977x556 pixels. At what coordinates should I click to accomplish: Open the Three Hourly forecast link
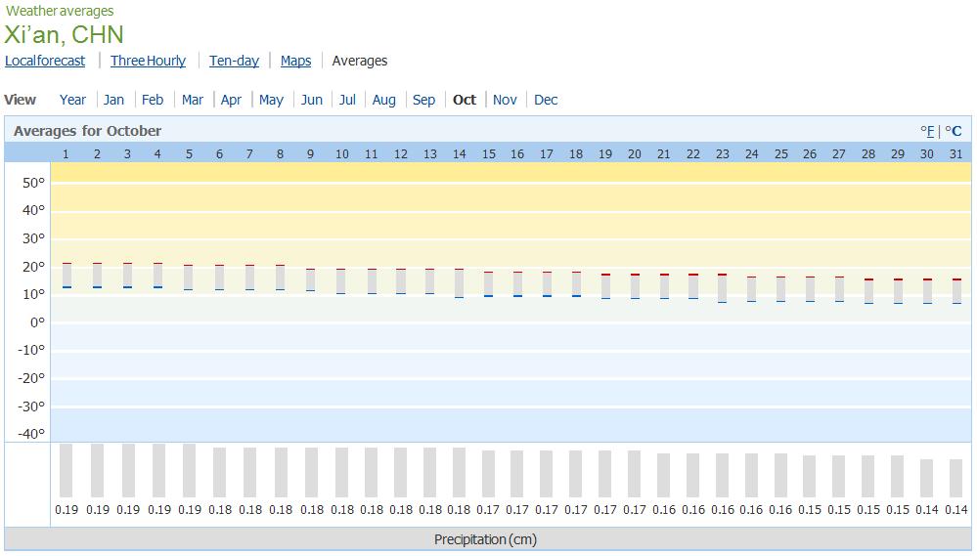(x=149, y=61)
